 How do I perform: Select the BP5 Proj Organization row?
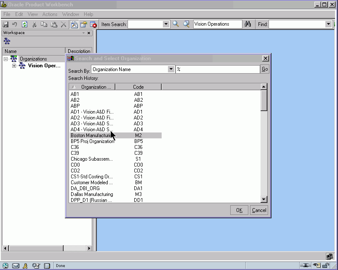click(116, 141)
